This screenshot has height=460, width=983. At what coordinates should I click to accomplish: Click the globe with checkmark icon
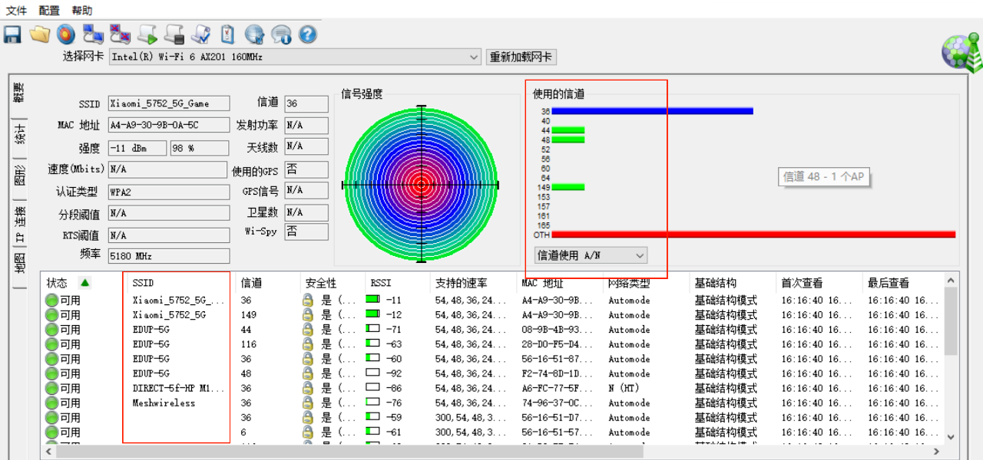tap(254, 34)
